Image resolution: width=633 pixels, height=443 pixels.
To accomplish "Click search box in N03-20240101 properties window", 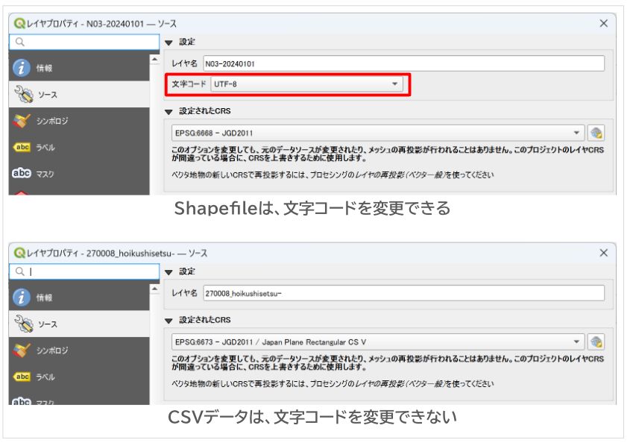I will 84,42.
